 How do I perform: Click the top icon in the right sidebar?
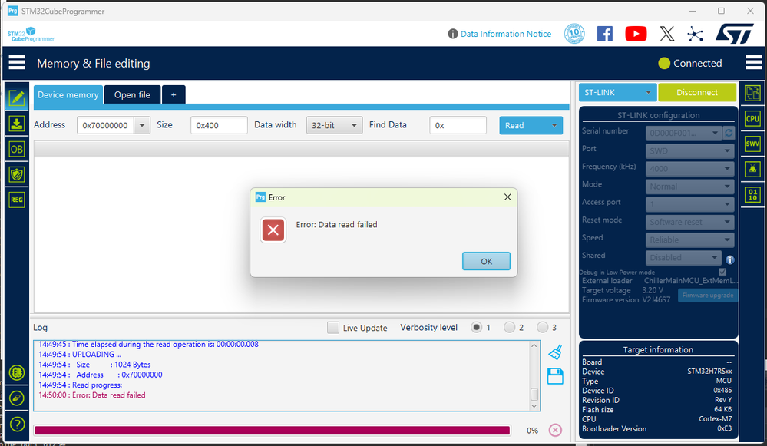click(752, 93)
